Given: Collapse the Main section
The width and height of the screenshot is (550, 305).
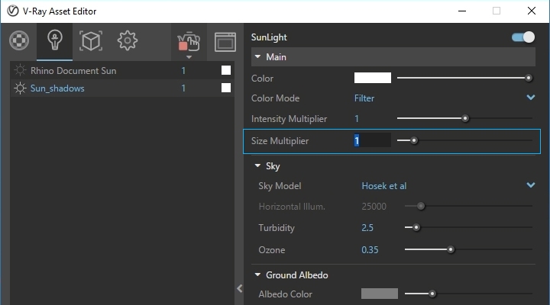Looking at the screenshot, I should pos(257,57).
